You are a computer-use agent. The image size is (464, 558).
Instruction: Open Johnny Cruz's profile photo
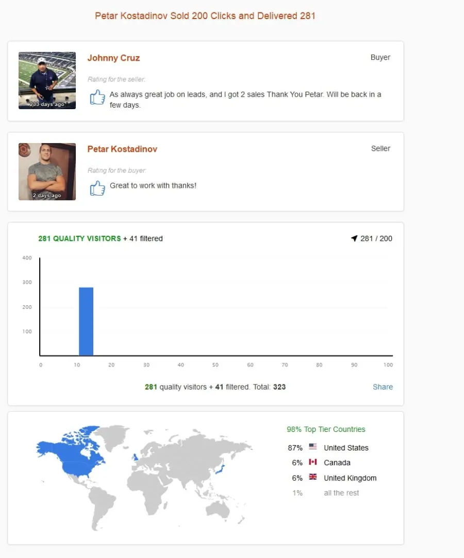point(47,80)
